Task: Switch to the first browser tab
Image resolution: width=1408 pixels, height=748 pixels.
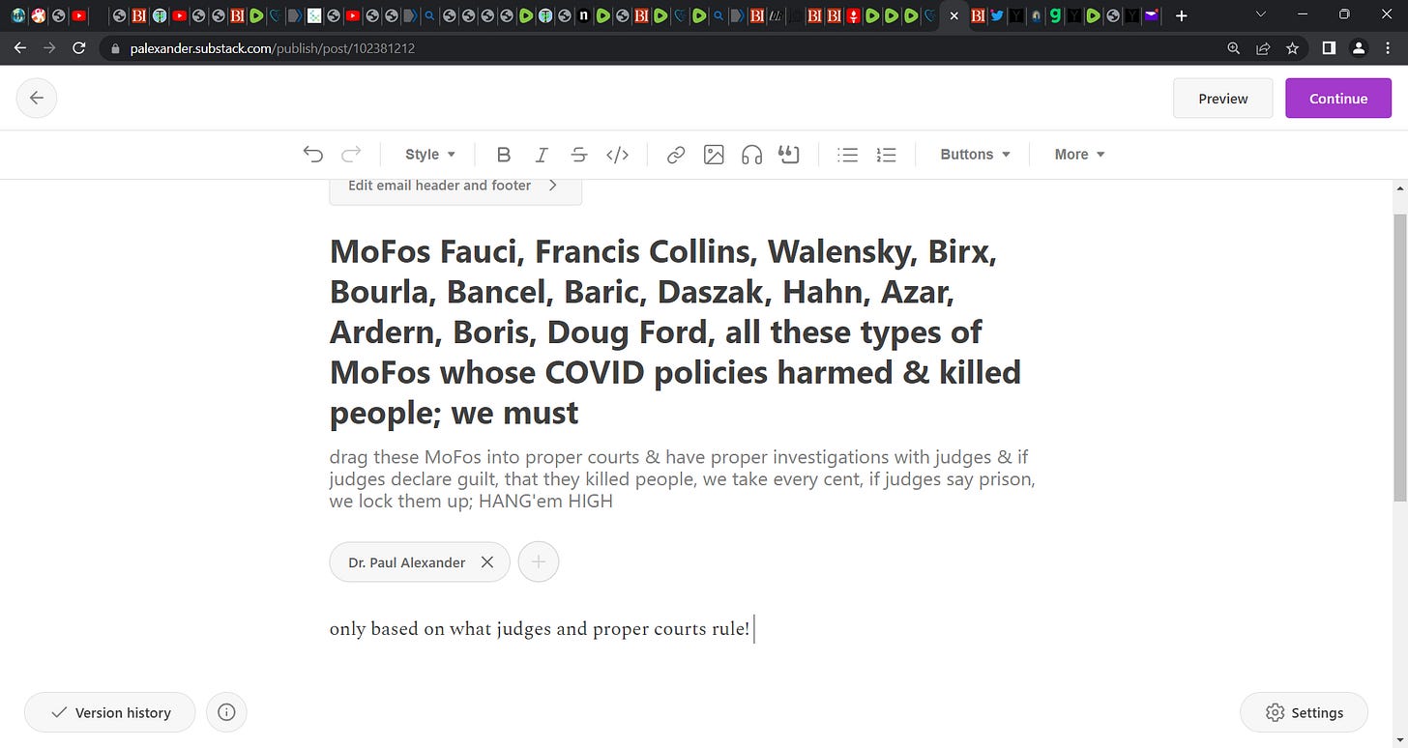Action: tap(19, 15)
